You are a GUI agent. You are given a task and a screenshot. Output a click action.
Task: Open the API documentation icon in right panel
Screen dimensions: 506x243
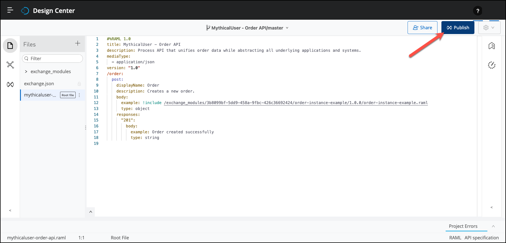tap(492, 46)
